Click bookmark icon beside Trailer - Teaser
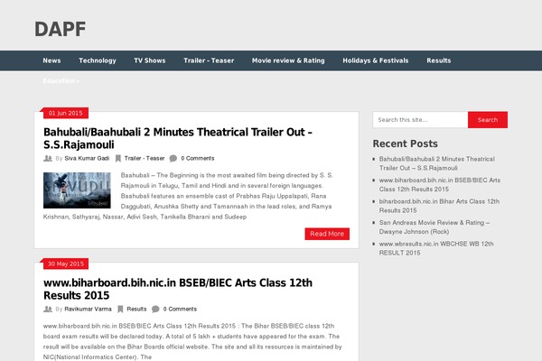 click(118, 158)
